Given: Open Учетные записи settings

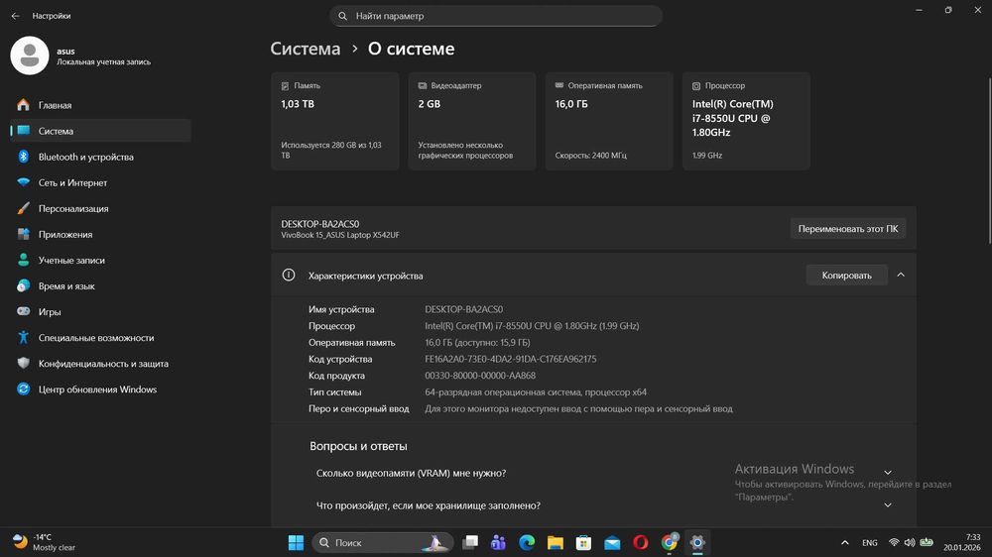Looking at the screenshot, I should [100, 261].
